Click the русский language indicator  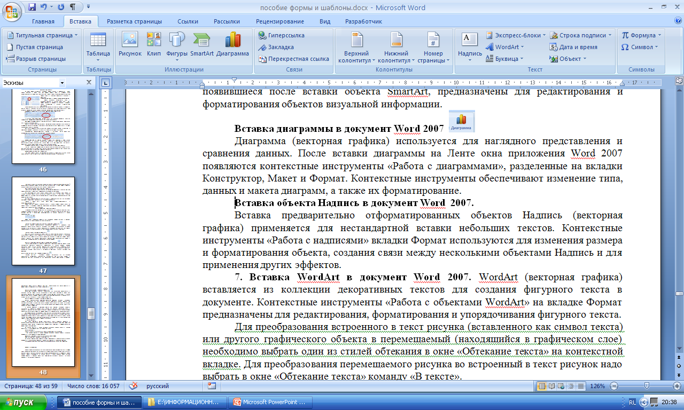(158, 386)
